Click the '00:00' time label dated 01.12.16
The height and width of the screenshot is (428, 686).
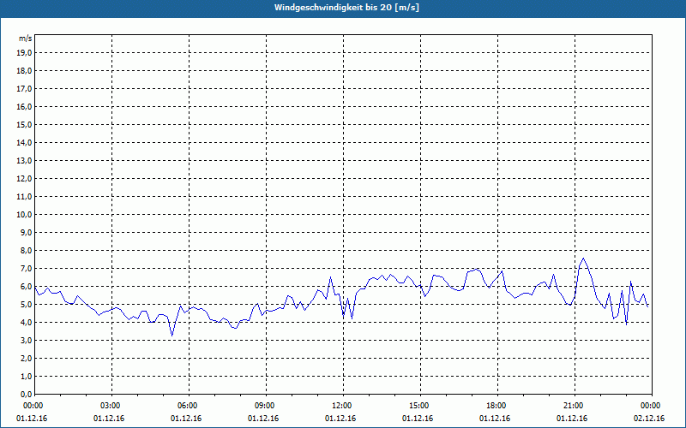click(34, 406)
